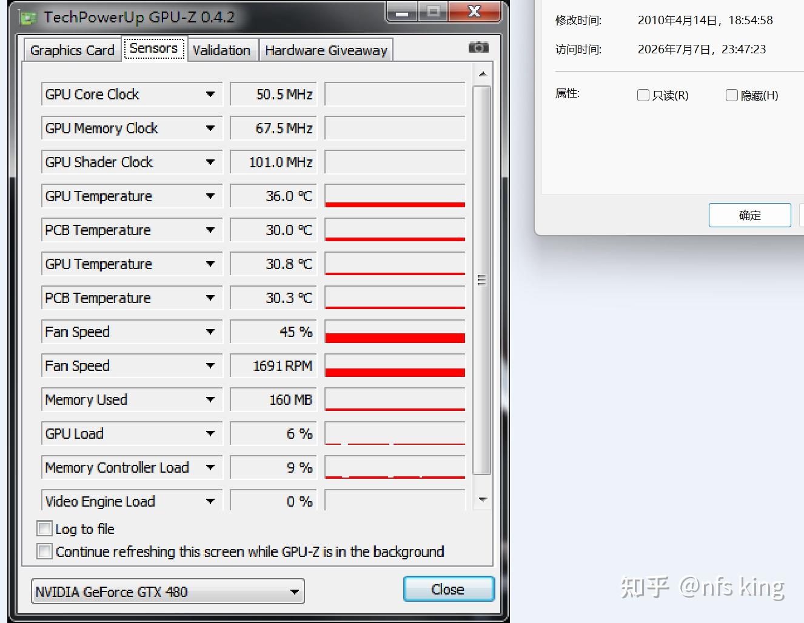The height and width of the screenshot is (623, 804).
Task: Expand the Memory Used sensor dropdown
Action: tap(210, 399)
